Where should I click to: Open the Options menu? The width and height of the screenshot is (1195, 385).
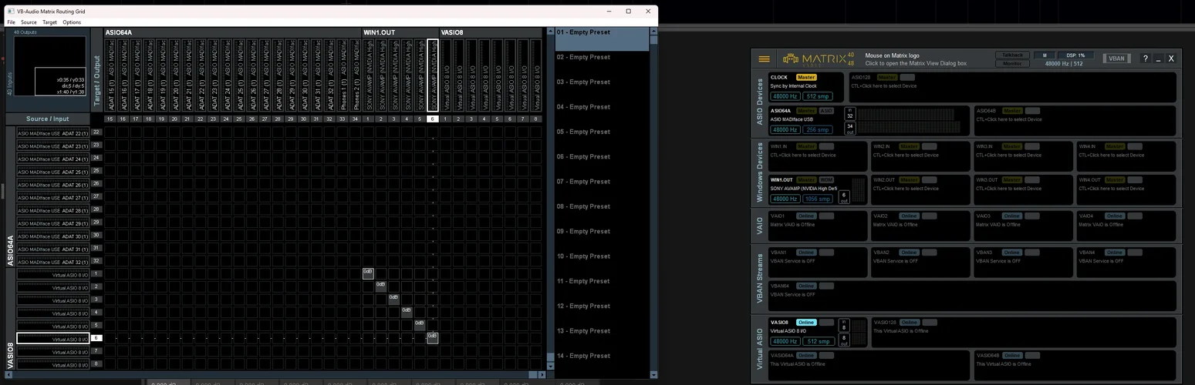(72, 22)
